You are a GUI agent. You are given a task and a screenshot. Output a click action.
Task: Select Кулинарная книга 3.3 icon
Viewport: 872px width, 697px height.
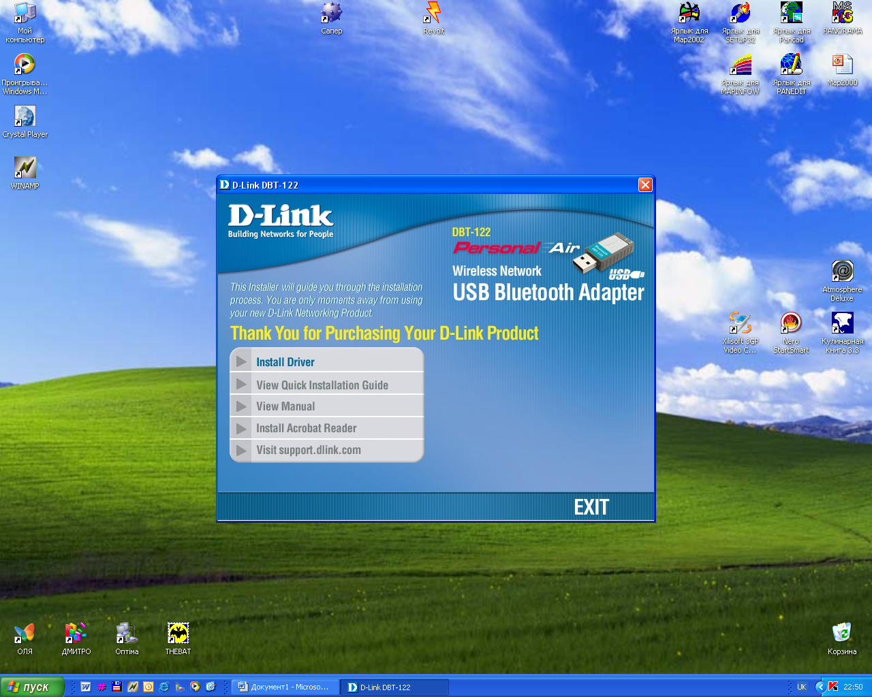[843, 333]
